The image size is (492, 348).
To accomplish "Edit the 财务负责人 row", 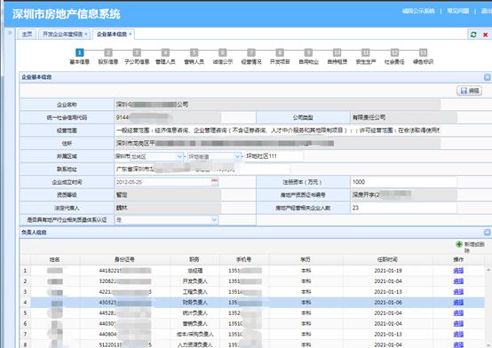I will coord(458,303).
